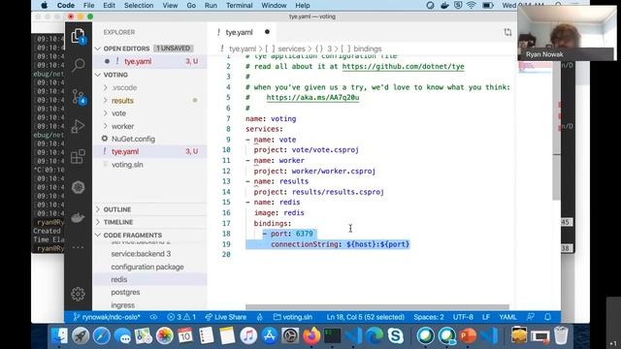Image resolution: width=621 pixels, height=349 pixels.
Task: Open the problems indicator showing 3 errors
Action: (181, 317)
